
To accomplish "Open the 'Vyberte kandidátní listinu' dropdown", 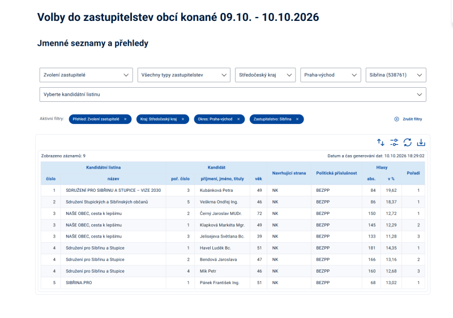I will (x=233, y=94).
